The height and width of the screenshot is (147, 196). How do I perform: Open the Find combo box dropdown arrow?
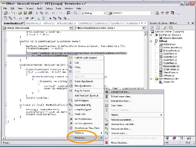(152, 13)
